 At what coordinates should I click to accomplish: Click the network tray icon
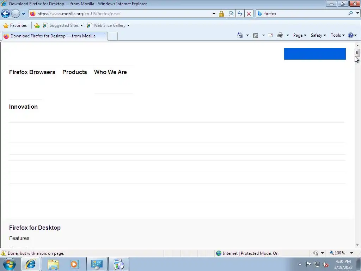pos(317,265)
